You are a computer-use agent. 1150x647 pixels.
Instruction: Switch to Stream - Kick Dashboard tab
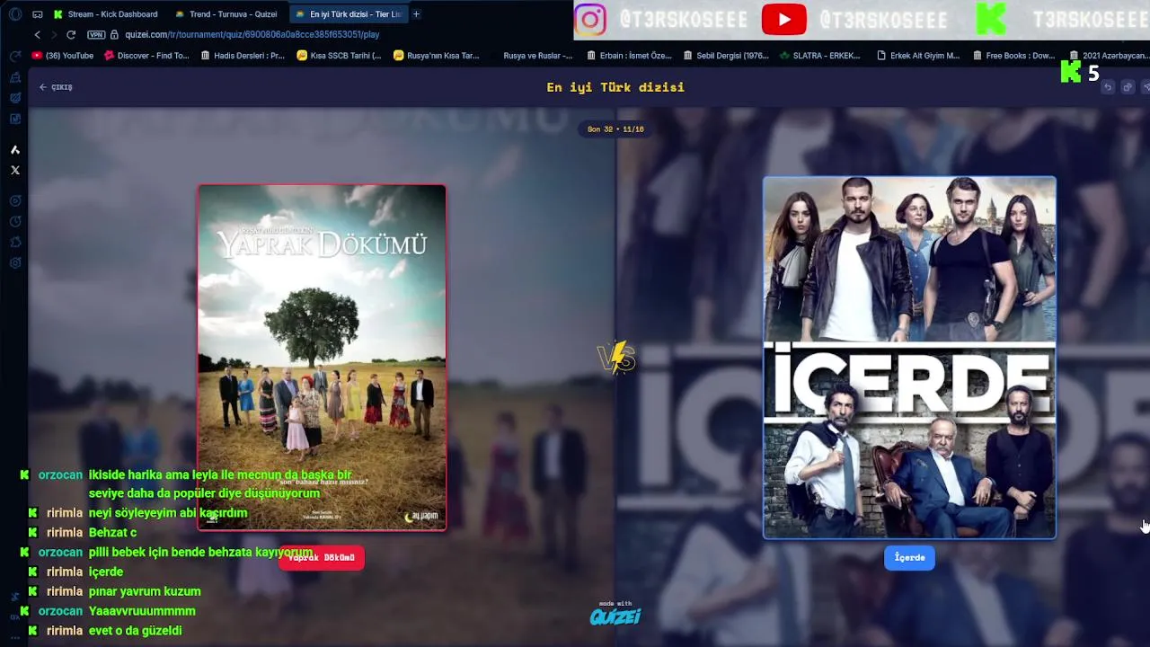pyautogui.click(x=106, y=14)
